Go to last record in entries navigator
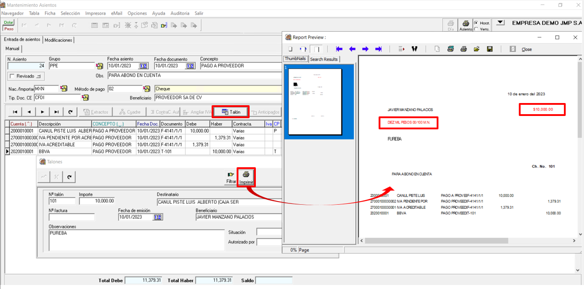Screen dimensions: 584x289 pyautogui.click(x=56, y=112)
